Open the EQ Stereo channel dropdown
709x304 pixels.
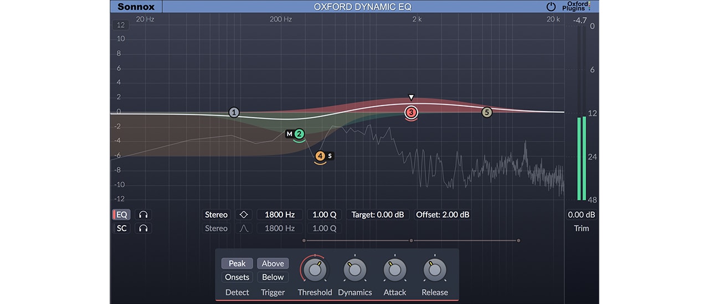pos(216,214)
